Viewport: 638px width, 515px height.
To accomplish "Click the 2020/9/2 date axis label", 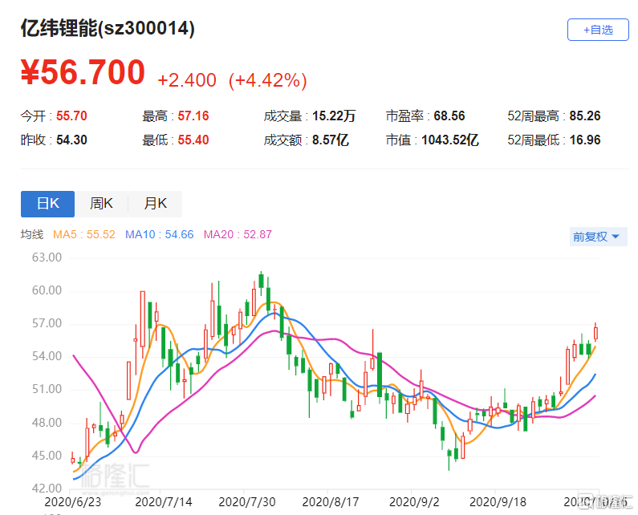I will pos(414,502).
